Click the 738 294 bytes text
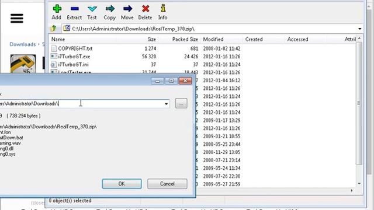The height and width of the screenshot is (210, 374). pyautogui.click(x=23, y=116)
